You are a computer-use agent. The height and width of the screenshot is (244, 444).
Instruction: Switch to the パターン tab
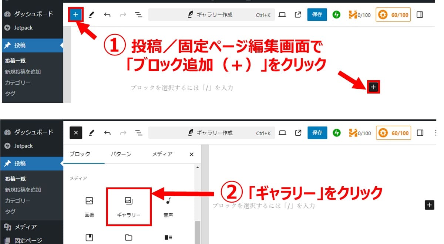coord(121,154)
